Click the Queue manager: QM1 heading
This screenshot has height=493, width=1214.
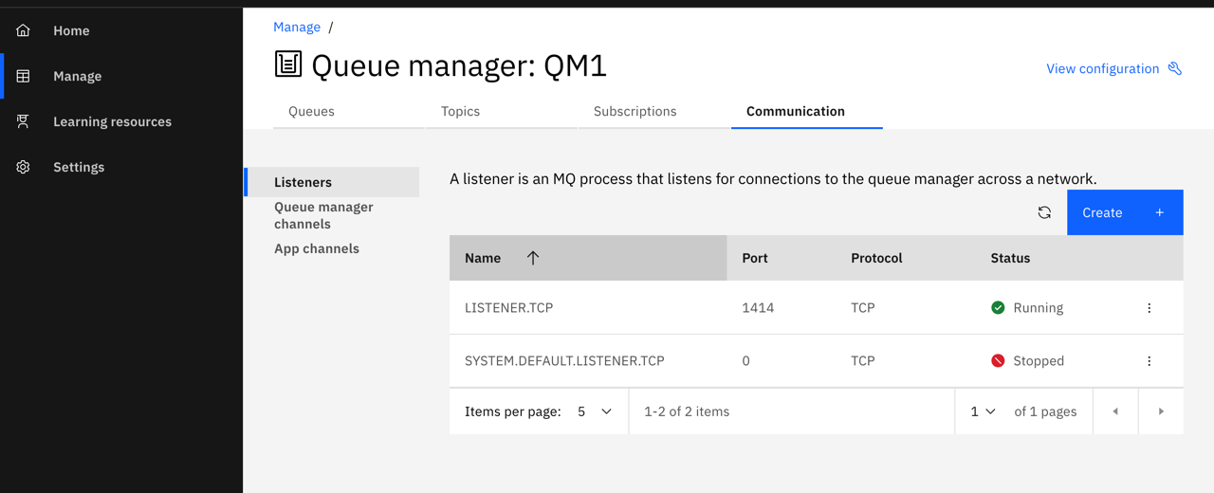pos(459,65)
